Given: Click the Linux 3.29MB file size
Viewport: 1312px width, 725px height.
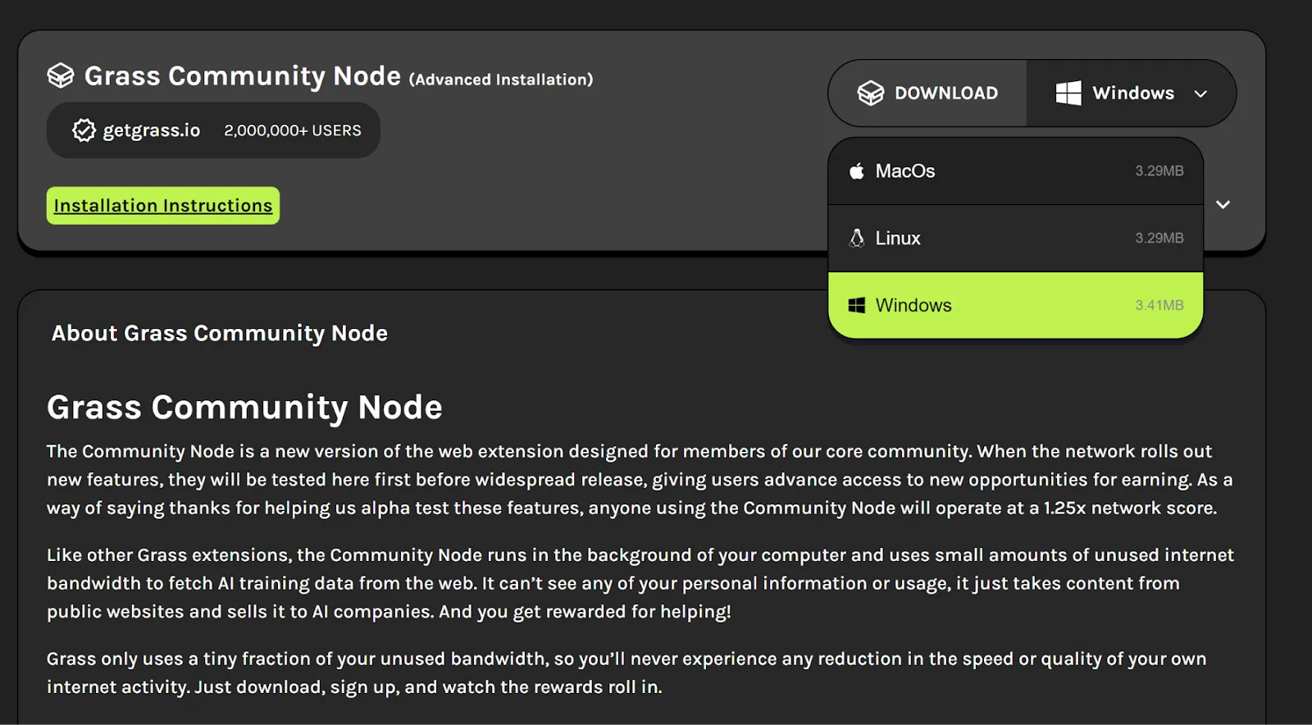Looking at the screenshot, I should click(x=1159, y=238).
